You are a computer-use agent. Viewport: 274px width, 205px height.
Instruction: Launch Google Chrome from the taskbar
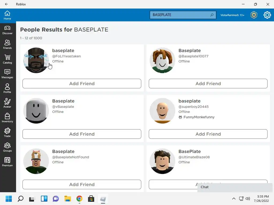pyautogui.click(x=79, y=199)
